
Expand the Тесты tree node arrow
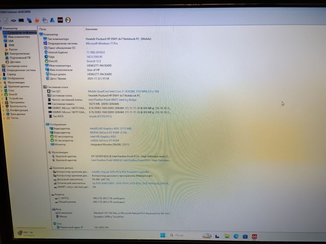point(4,118)
